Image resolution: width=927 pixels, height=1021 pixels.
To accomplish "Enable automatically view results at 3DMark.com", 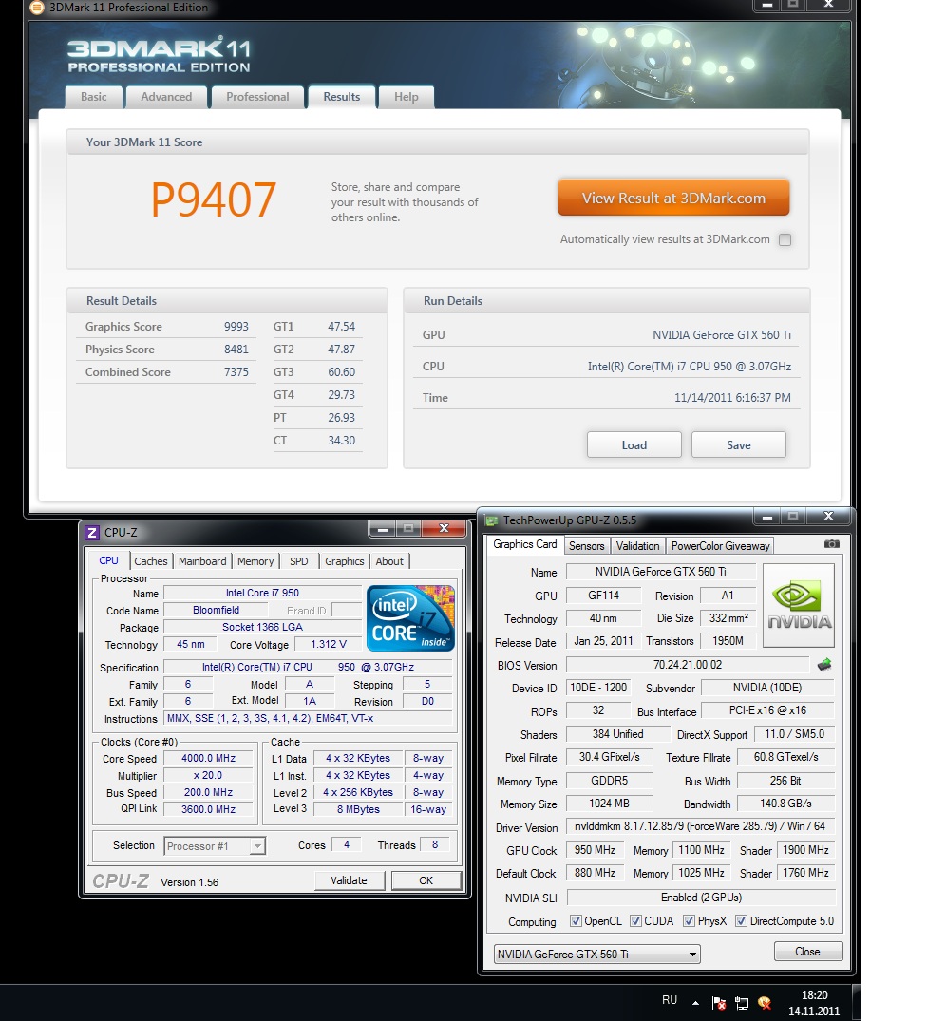I will click(x=785, y=239).
